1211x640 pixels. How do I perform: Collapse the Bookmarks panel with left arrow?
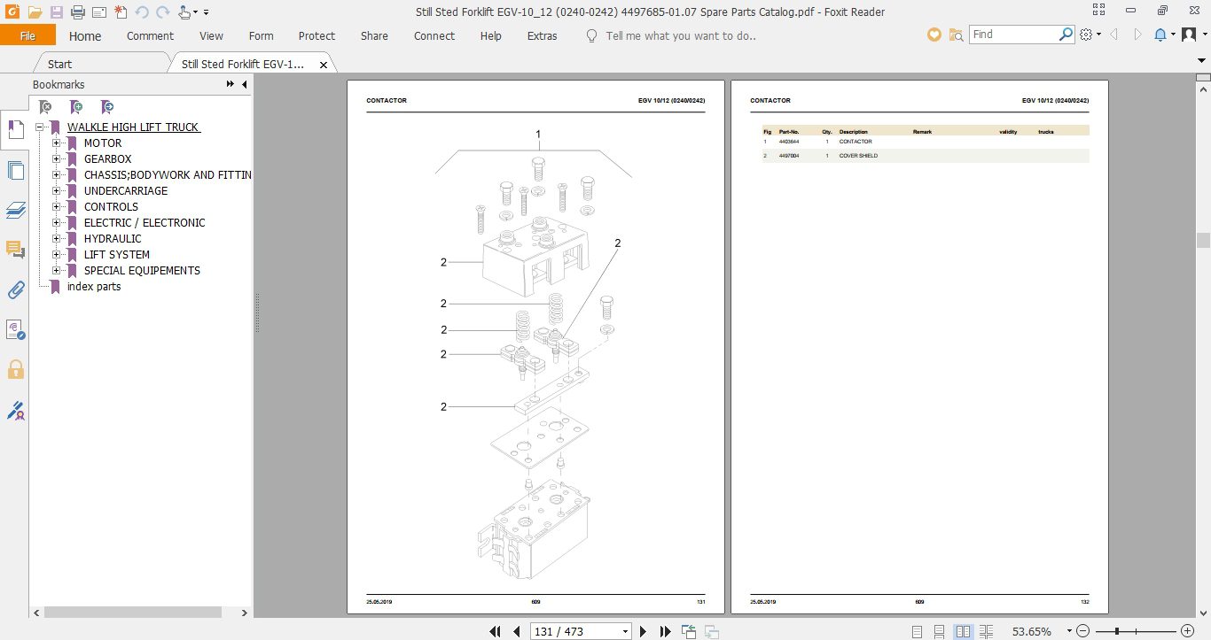pyautogui.click(x=245, y=84)
